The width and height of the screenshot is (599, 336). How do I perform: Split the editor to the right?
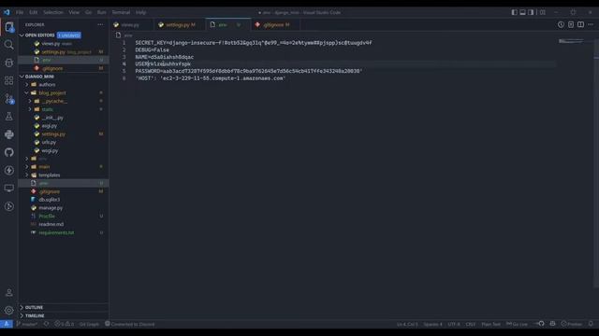click(580, 25)
